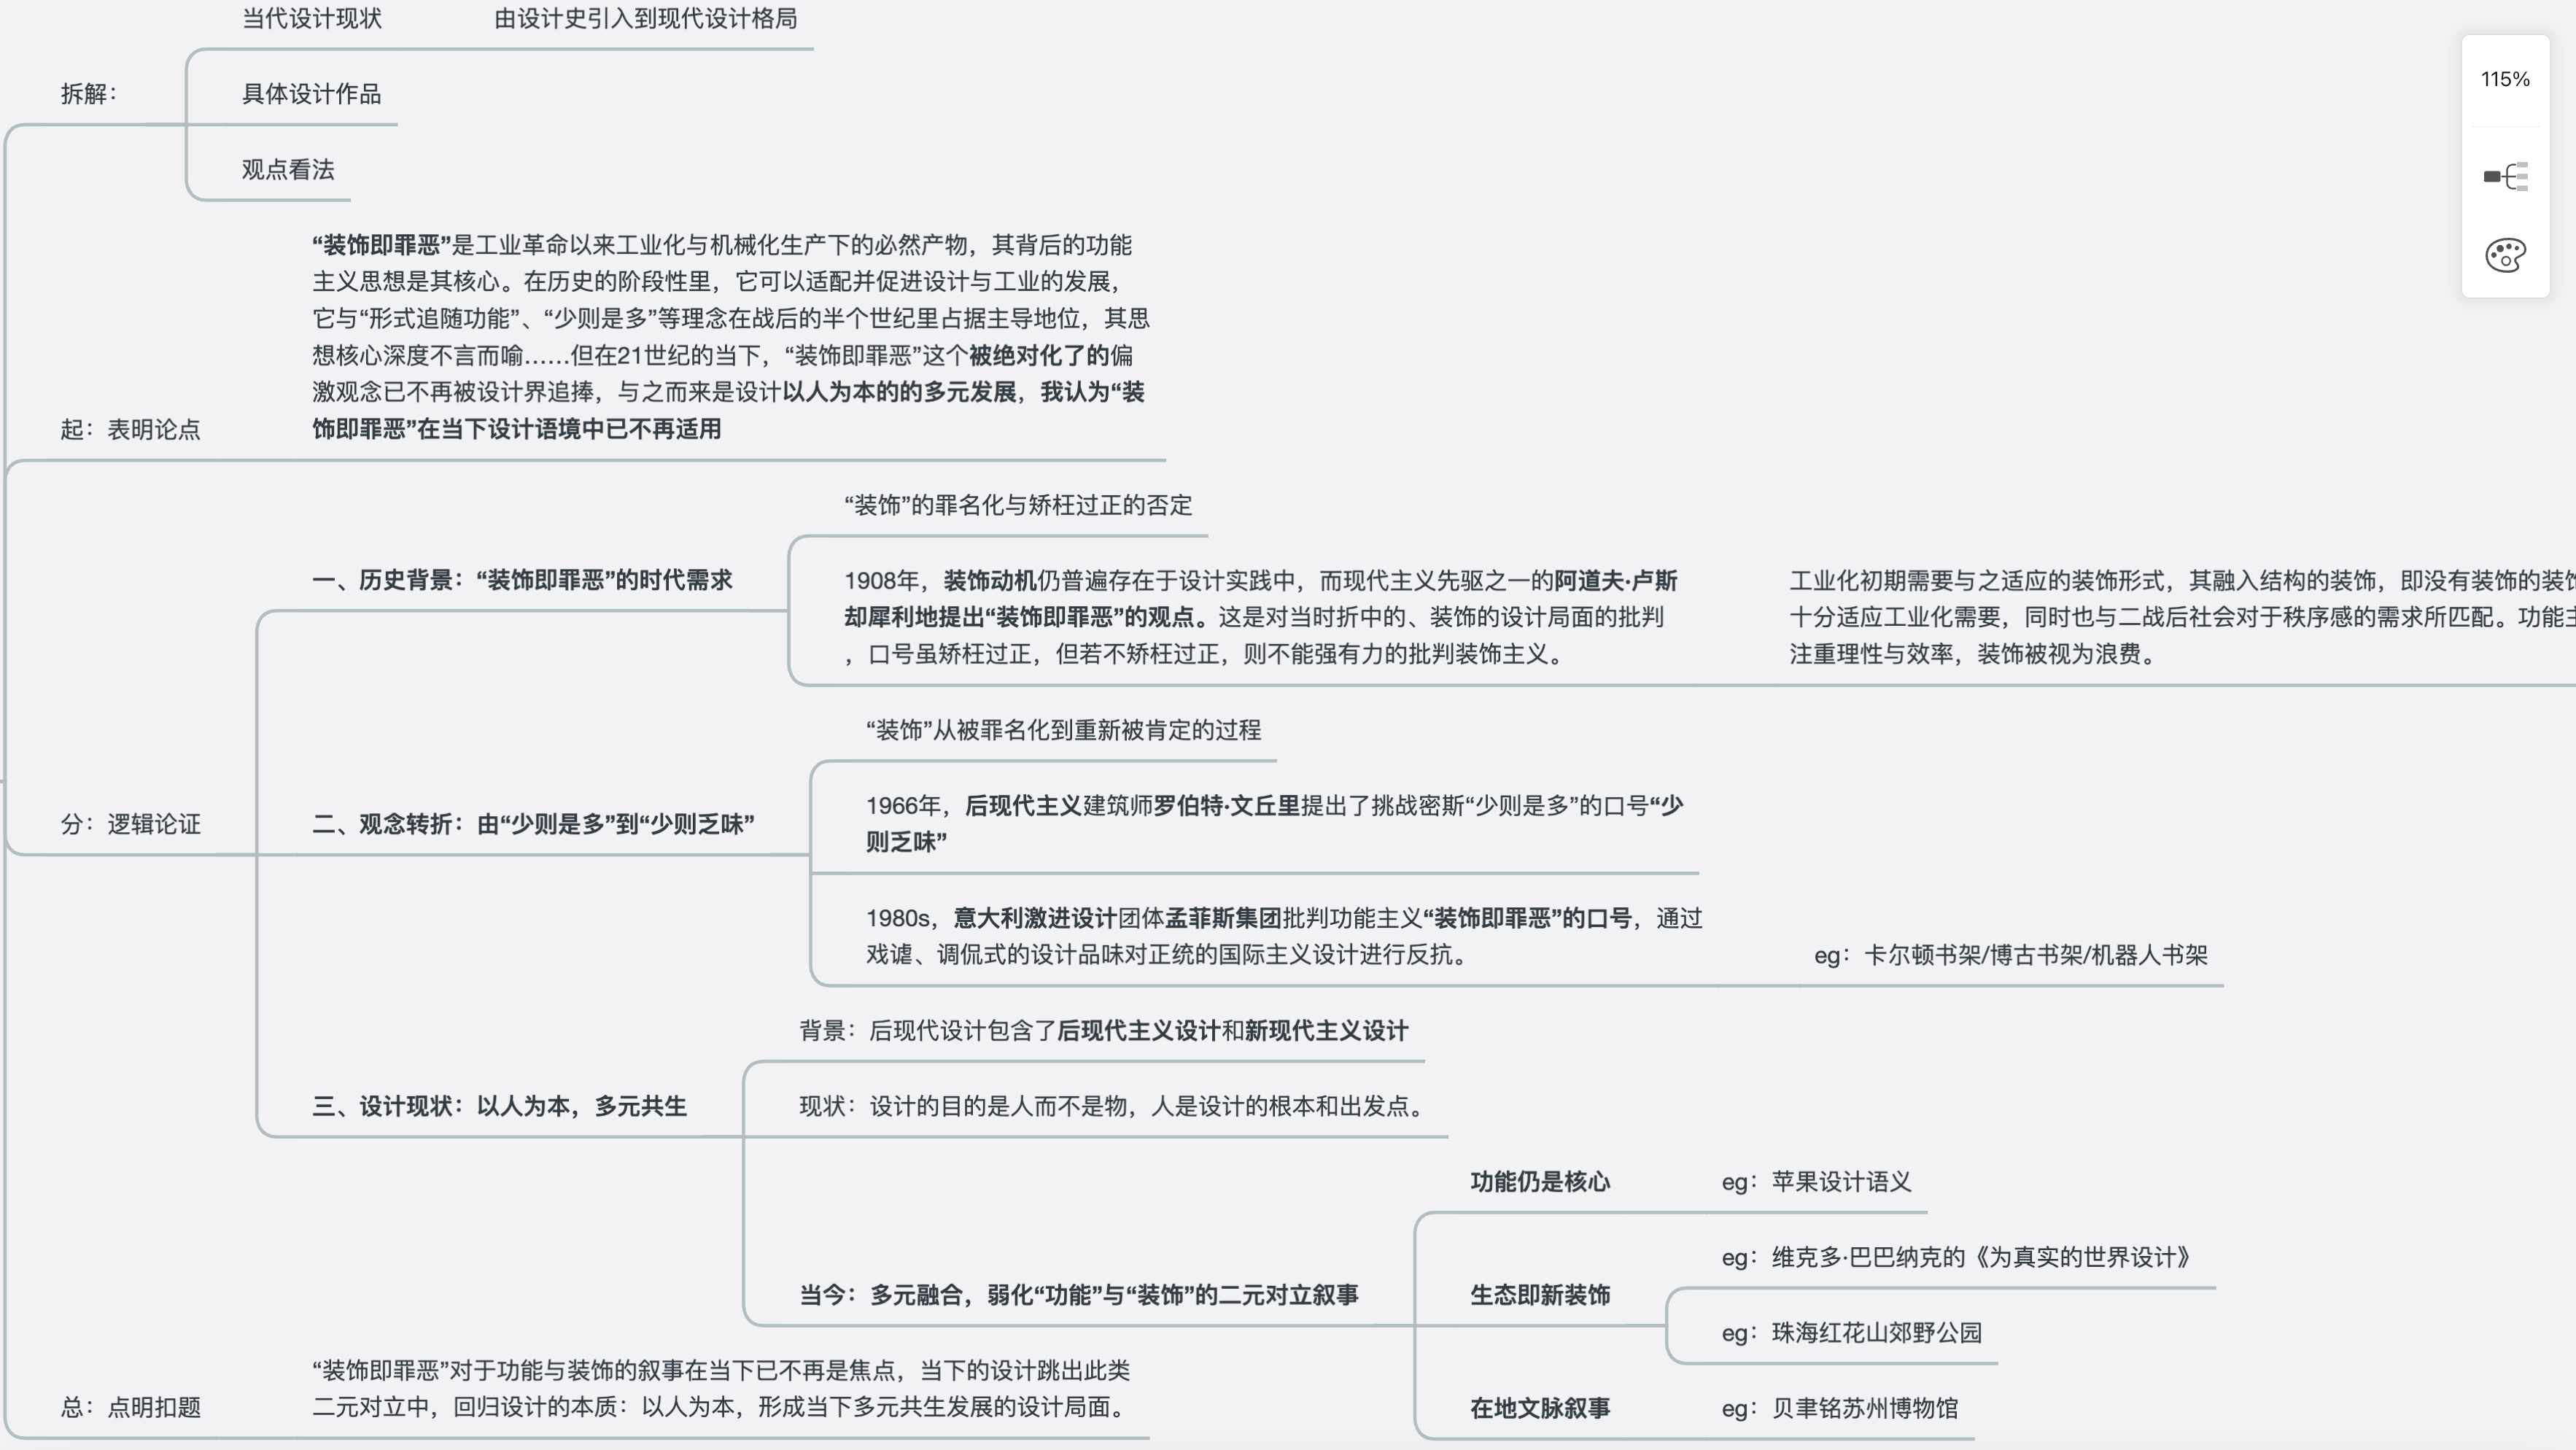Select the conclusion paragraph “装饰即罪恶”对于功能与装饰的叙事
The width and height of the screenshot is (2576, 1450).
pyautogui.click(x=722, y=1389)
